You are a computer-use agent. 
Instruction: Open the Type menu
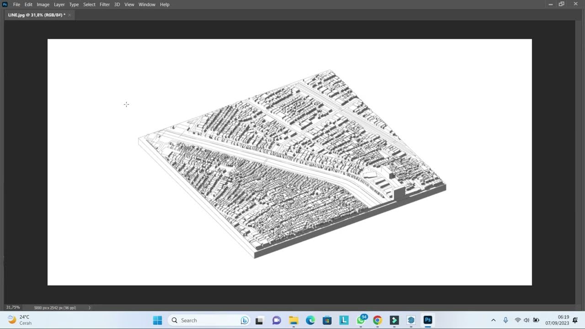click(x=74, y=5)
